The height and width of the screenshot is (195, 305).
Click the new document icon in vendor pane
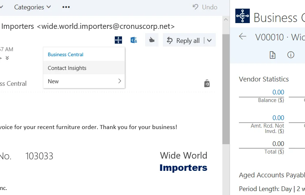(x=273, y=55)
